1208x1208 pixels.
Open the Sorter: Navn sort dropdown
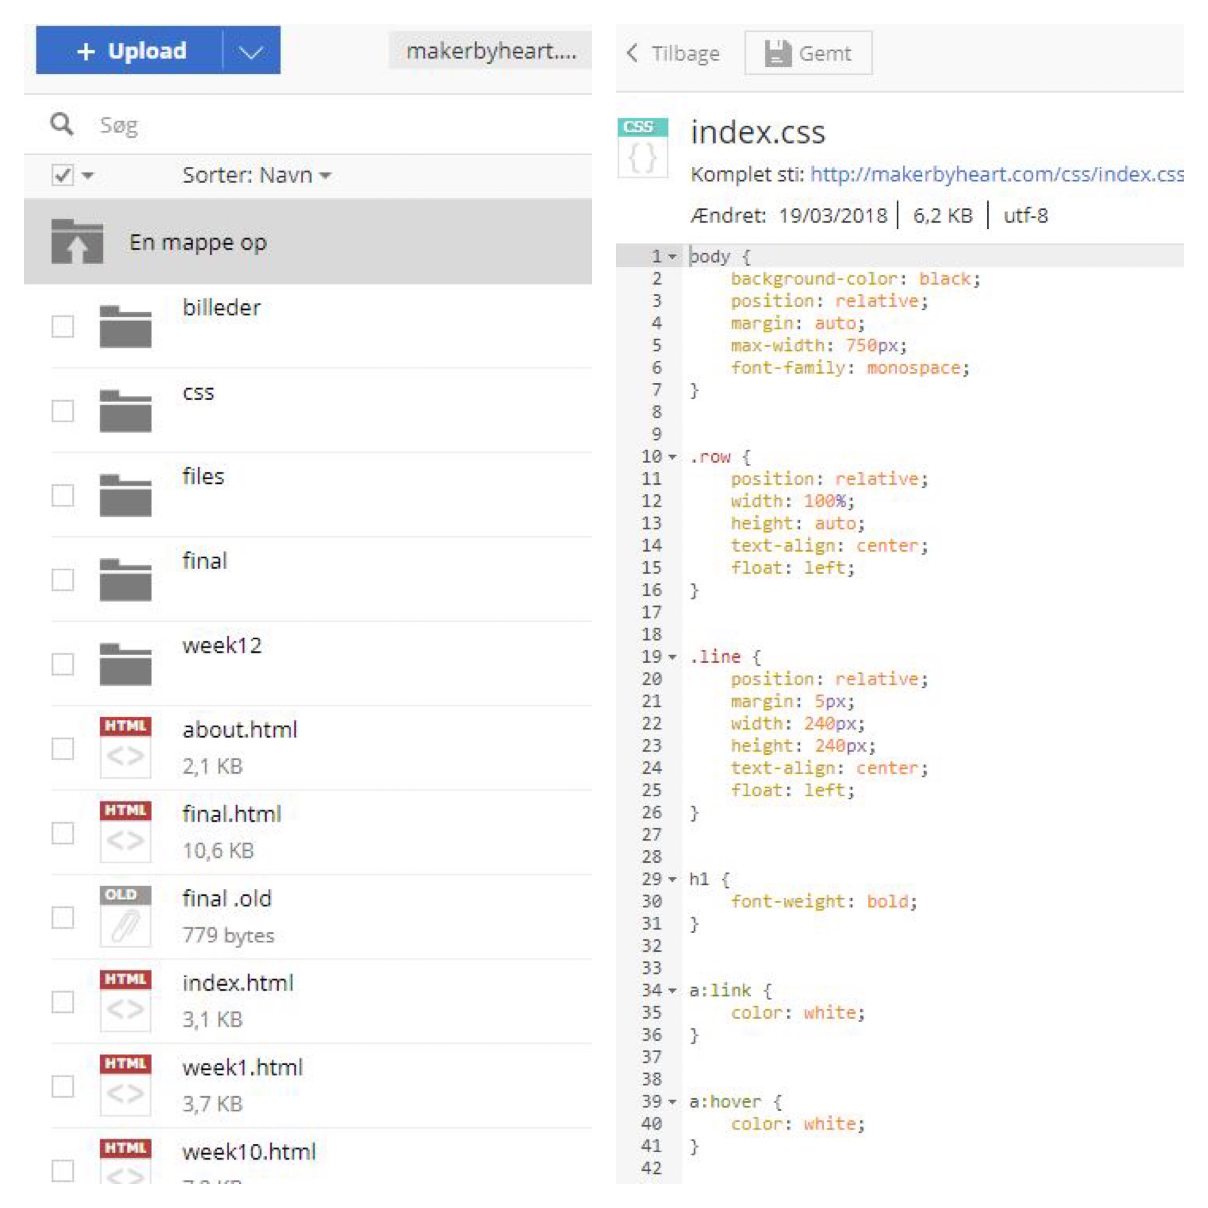256,175
